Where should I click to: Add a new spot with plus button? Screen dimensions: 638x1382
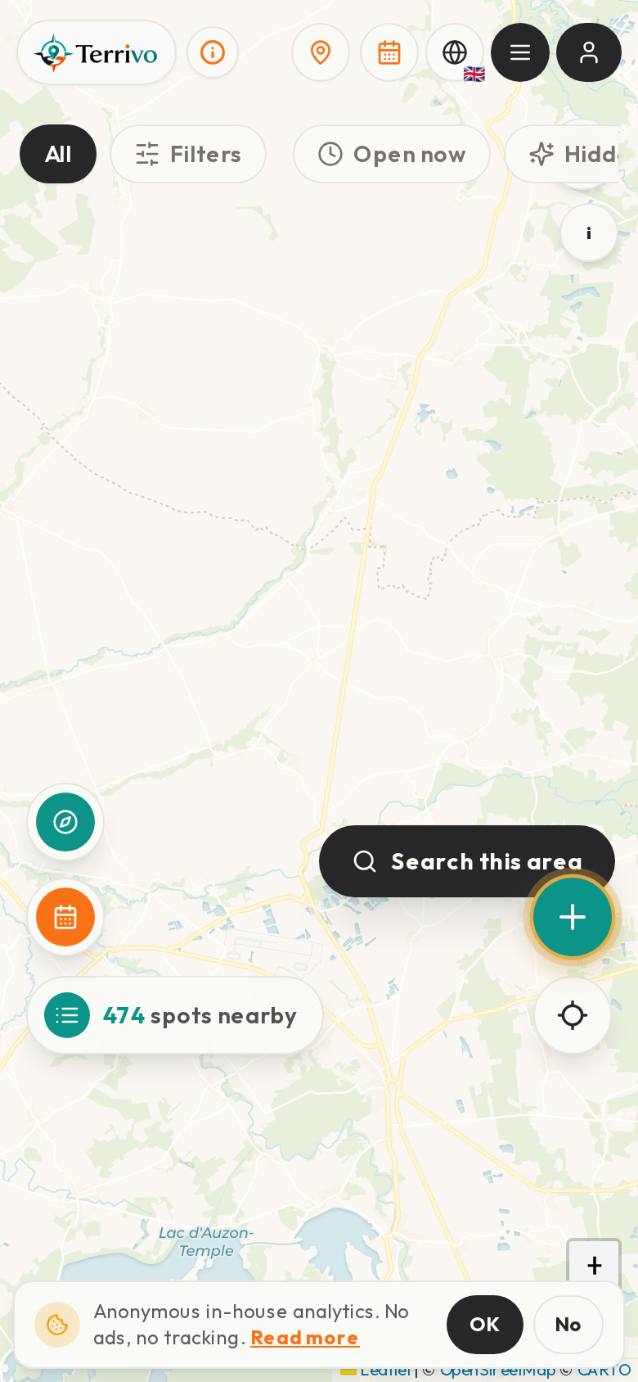click(x=573, y=917)
